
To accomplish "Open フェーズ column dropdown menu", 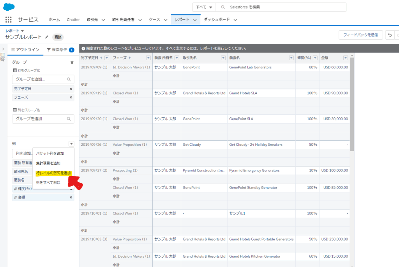I will pyautogui.click(x=148, y=58).
